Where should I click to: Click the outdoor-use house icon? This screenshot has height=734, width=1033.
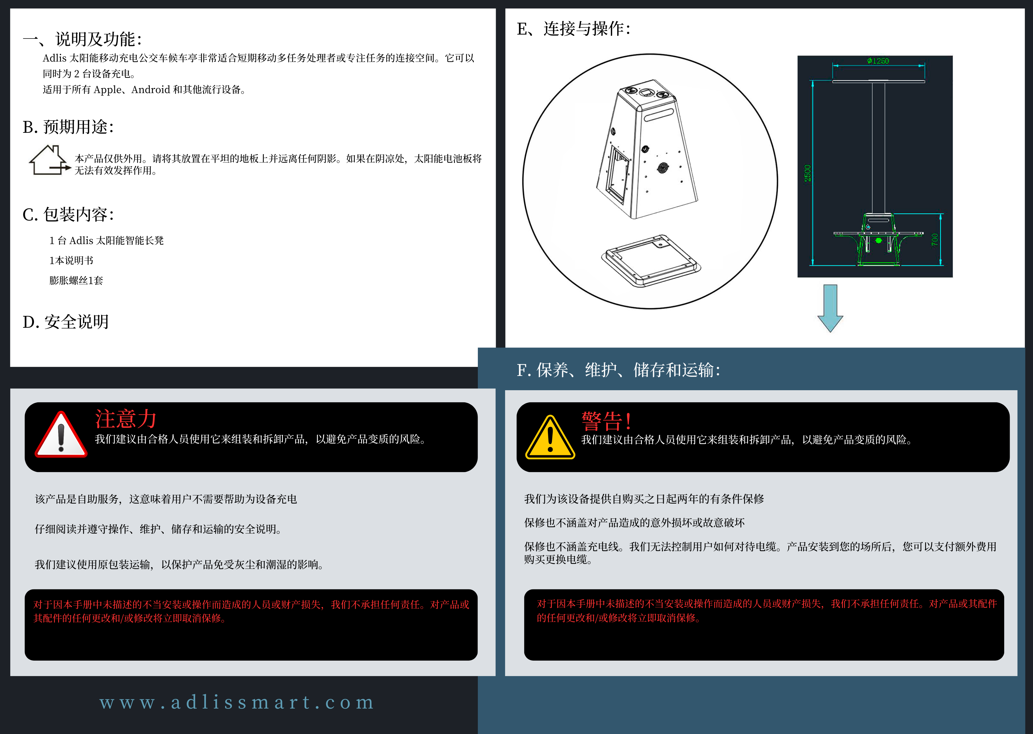pyautogui.click(x=50, y=160)
